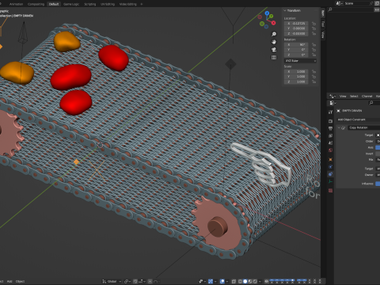The height and width of the screenshot is (285, 380).
Task: Open green Object Data properties tab
Action: coord(330,181)
